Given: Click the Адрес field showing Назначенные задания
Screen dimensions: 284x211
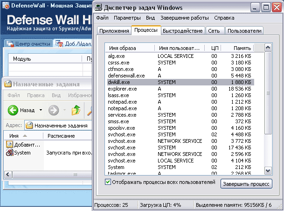Looking at the screenshot, I should (58, 126).
